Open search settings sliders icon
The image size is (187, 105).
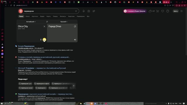(94, 11)
